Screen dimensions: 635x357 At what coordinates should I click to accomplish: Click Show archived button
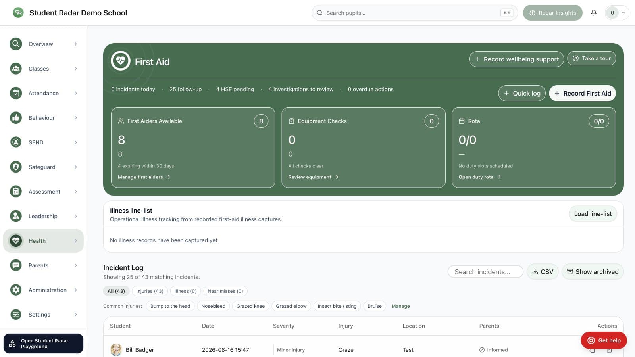tap(593, 272)
